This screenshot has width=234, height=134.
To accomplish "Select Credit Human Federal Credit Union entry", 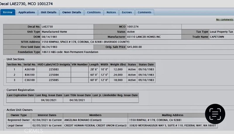I will tap(95, 125).
